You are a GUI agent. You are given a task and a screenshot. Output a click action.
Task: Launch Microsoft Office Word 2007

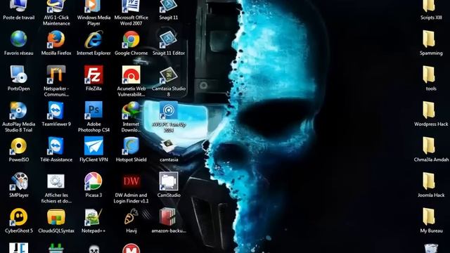[x=131, y=6]
